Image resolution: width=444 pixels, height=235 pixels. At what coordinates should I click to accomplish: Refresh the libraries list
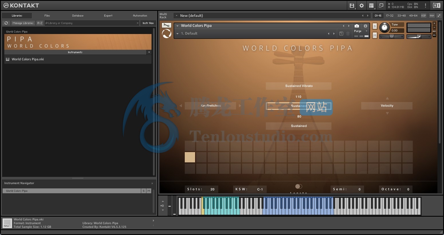point(6,23)
